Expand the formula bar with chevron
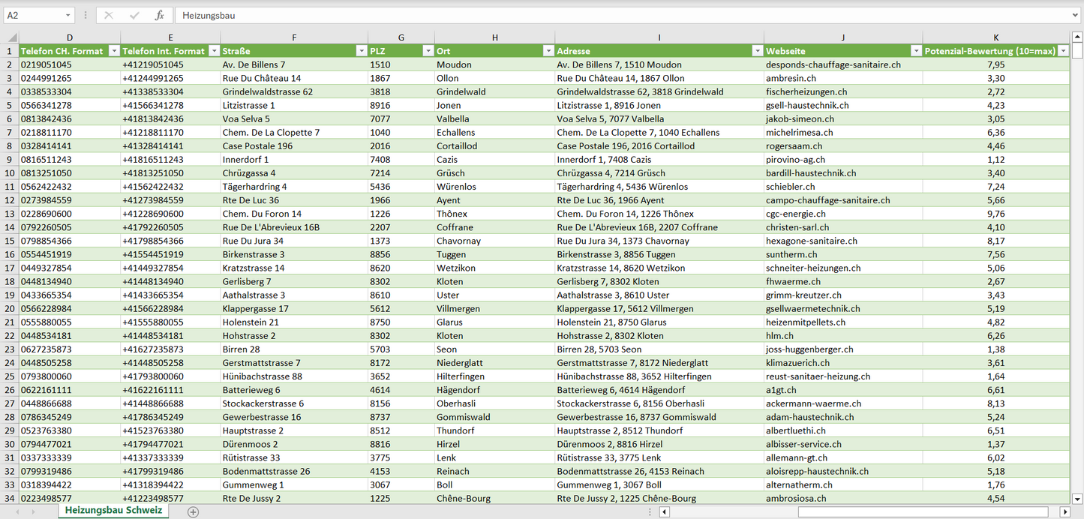Viewport: 1084px width, 519px height. 1076,15
